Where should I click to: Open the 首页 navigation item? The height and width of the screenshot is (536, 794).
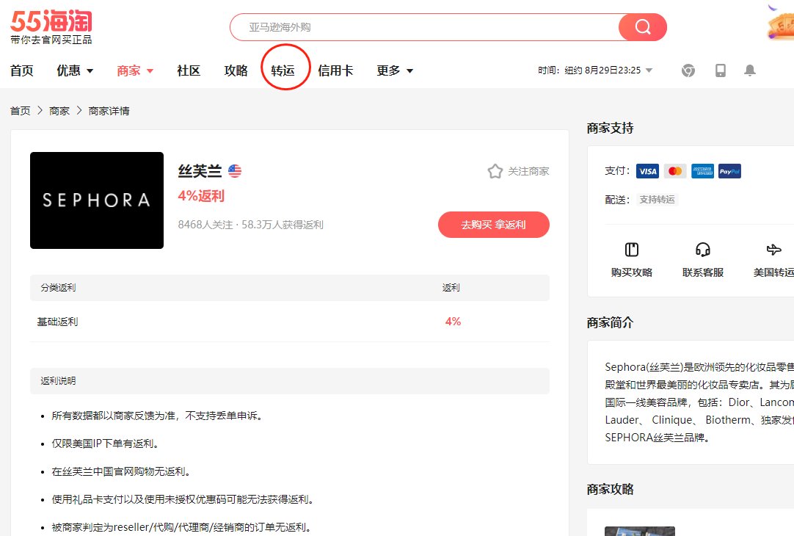(22, 70)
